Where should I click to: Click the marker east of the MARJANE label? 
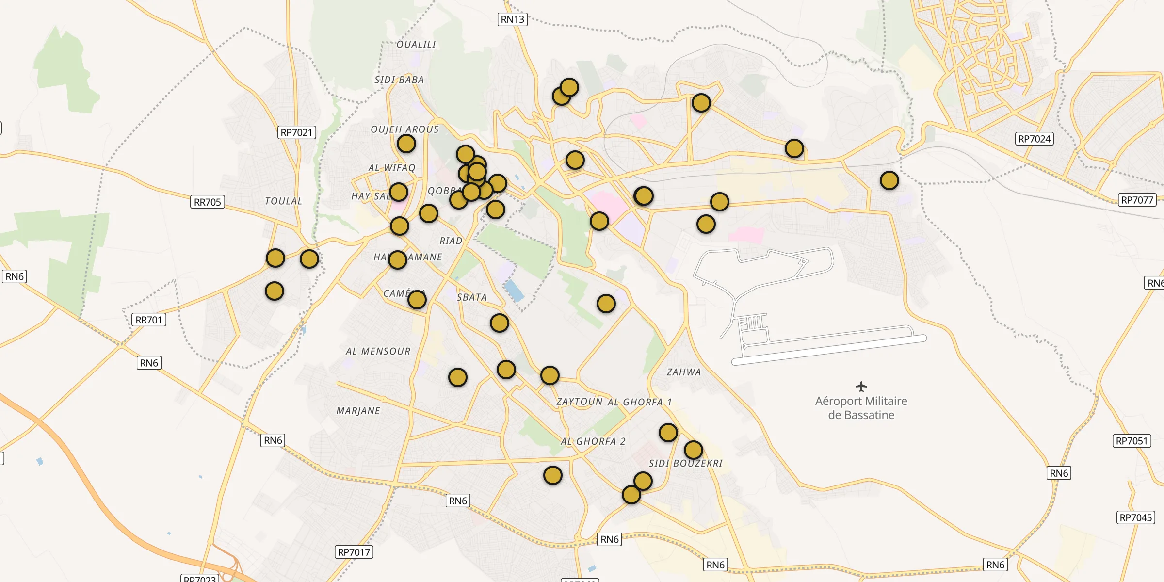(457, 377)
